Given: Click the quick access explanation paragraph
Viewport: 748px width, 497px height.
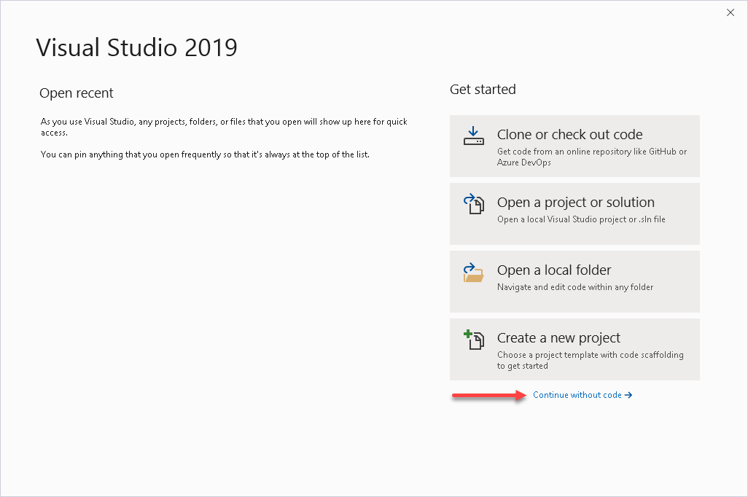Looking at the screenshot, I should pos(224,127).
